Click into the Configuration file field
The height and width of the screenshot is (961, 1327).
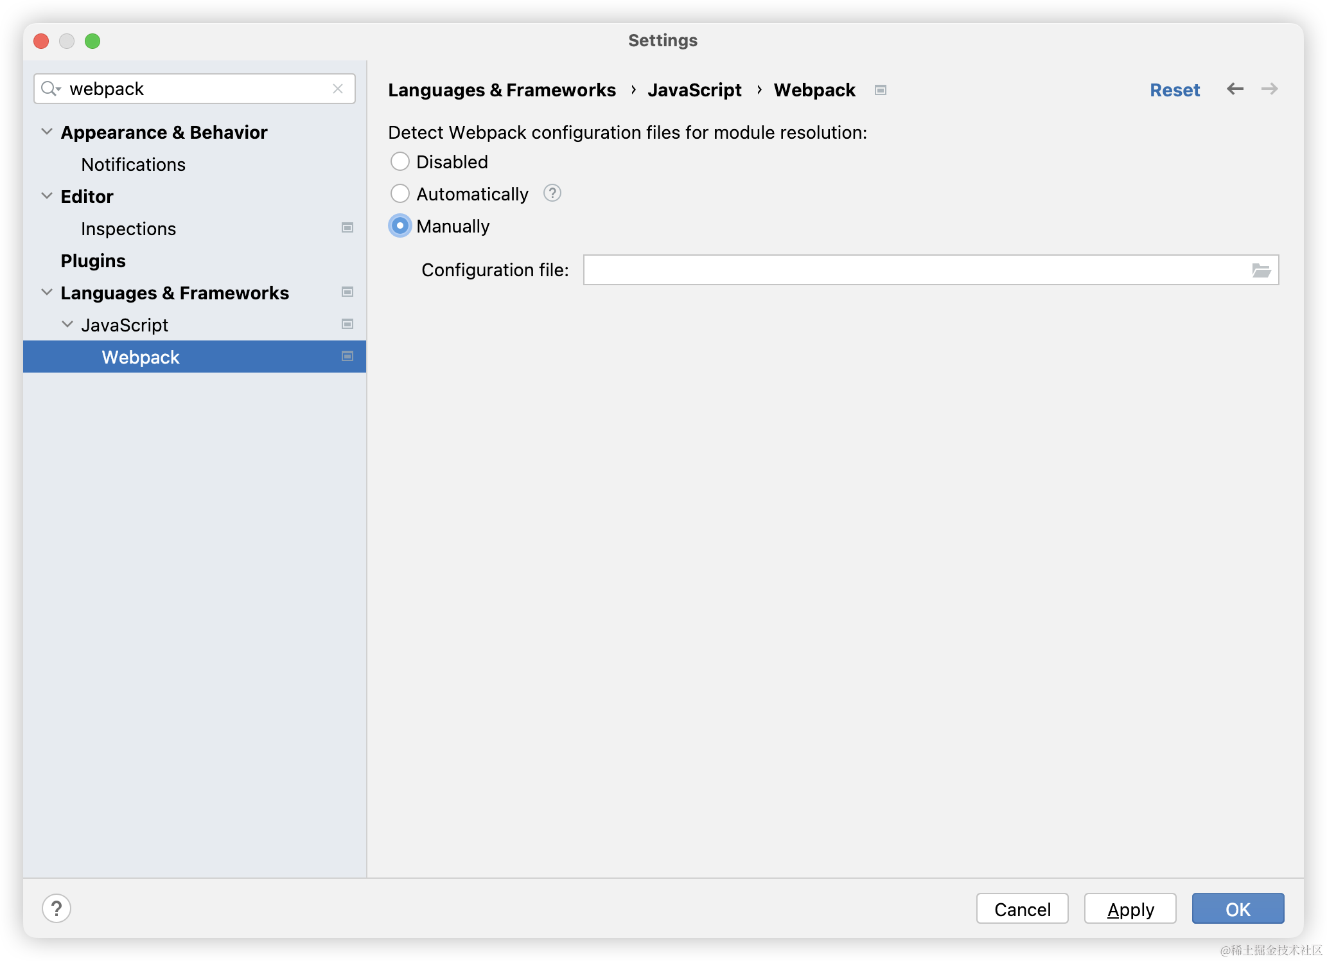pos(915,270)
